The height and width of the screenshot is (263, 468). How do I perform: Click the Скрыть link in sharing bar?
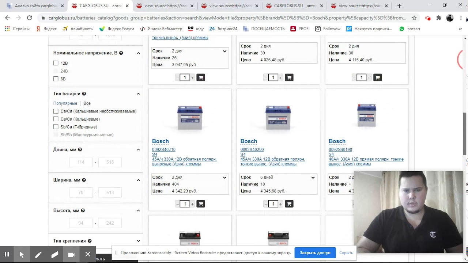tap(346, 253)
